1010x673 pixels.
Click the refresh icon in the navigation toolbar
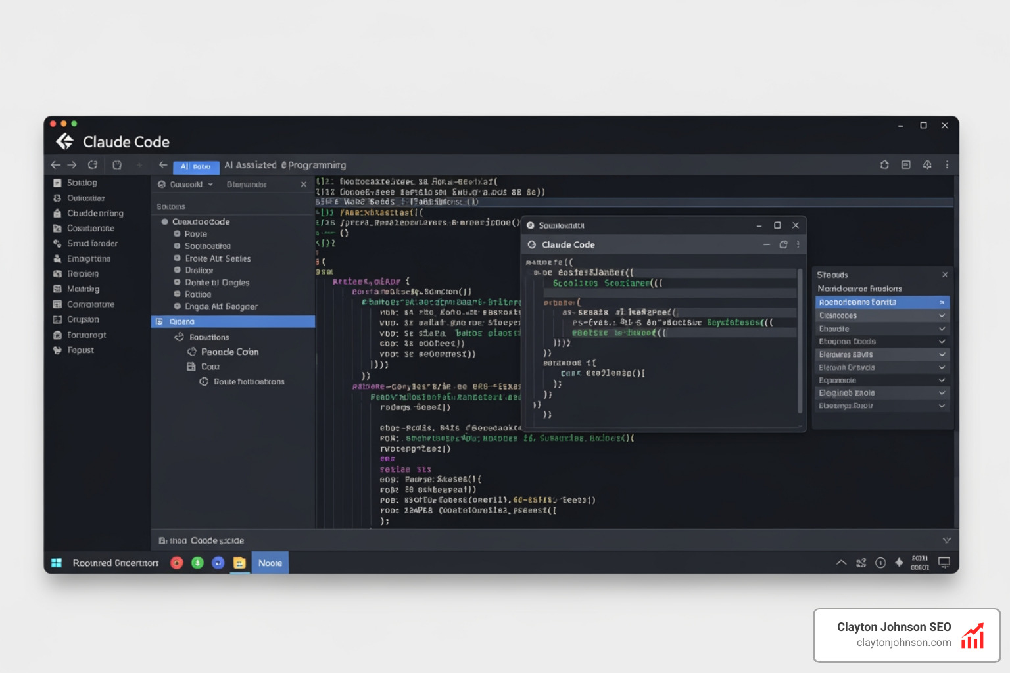pyautogui.click(x=92, y=165)
